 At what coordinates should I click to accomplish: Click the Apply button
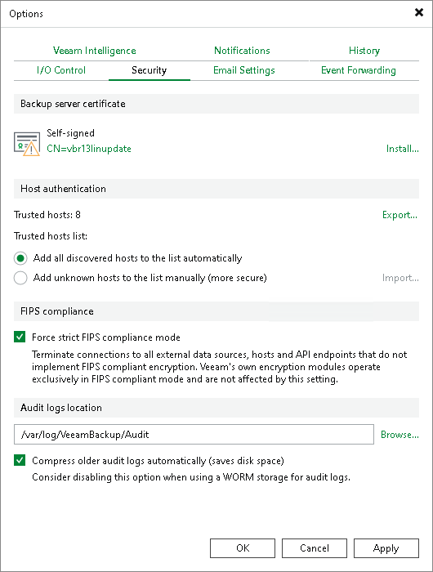click(x=386, y=548)
